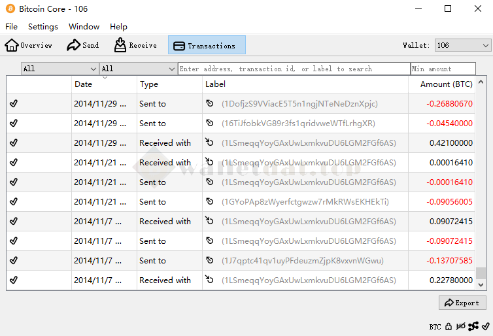Screen dimensions: 493x336
Task: Click the Export button
Action: (462, 303)
